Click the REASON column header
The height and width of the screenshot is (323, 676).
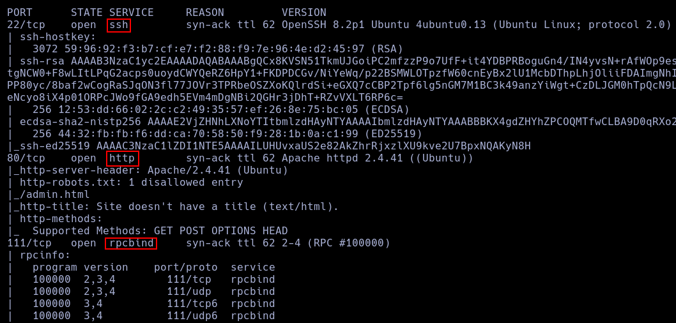click(x=204, y=12)
